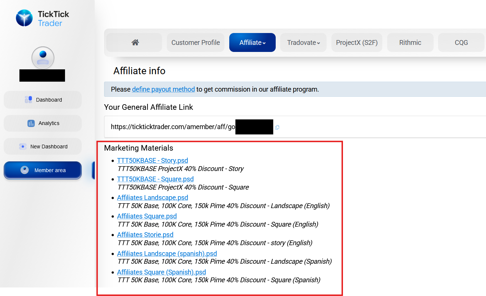Open Dashboard from the sidebar

pos(43,100)
